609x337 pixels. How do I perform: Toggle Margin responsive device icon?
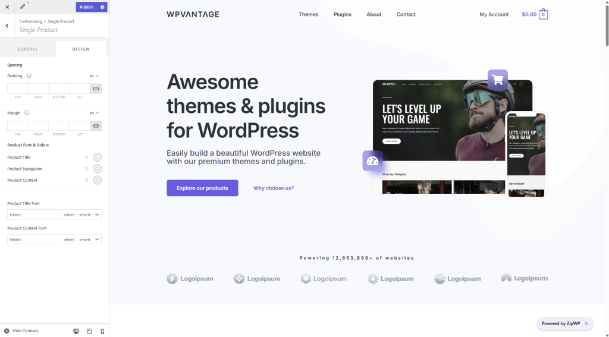point(27,113)
